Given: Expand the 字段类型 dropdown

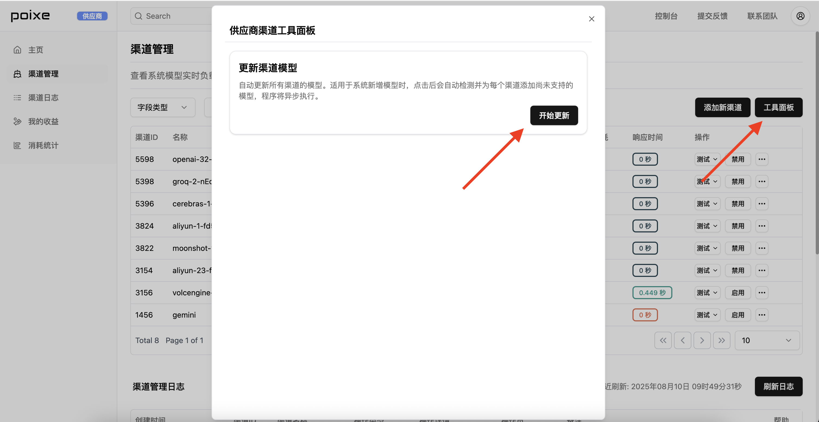Looking at the screenshot, I should (x=162, y=107).
